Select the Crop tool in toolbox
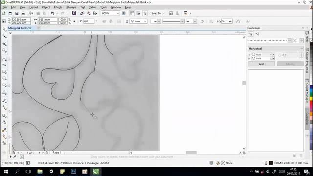 (4, 44)
